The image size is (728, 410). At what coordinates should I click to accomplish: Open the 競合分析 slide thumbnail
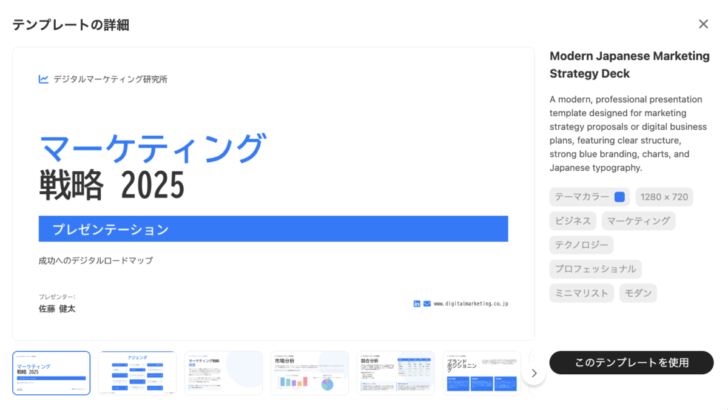click(x=396, y=372)
